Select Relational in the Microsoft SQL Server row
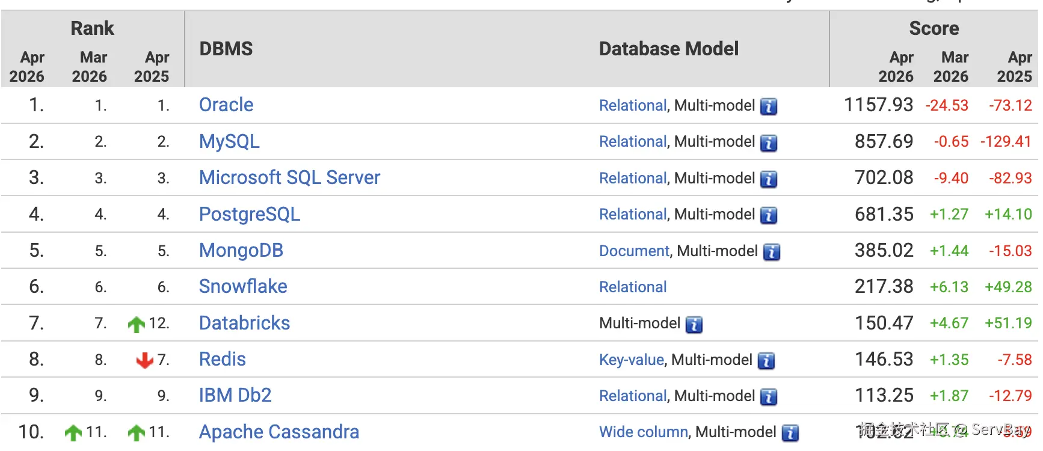This screenshot has width=1043, height=451. click(x=633, y=178)
